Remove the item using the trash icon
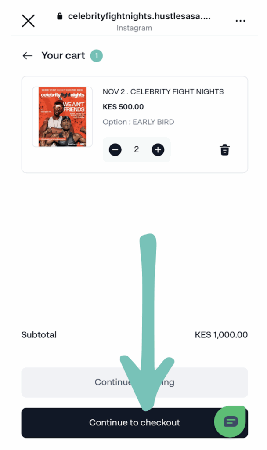 pos(224,150)
